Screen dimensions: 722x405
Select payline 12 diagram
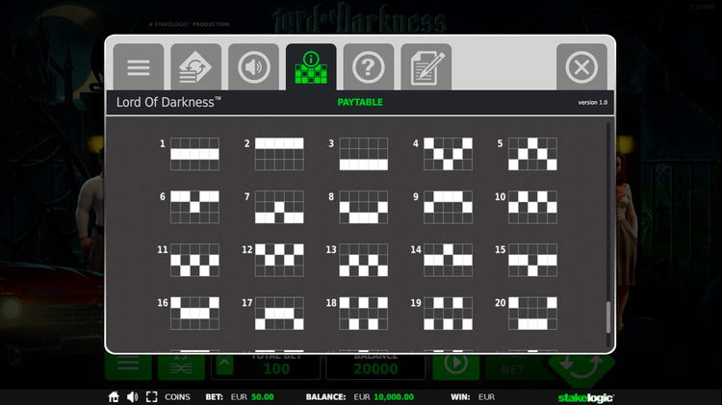279,260
